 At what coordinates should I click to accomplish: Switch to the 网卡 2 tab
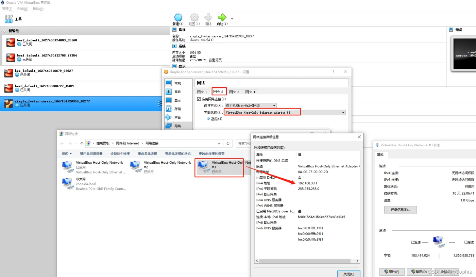tap(218, 92)
